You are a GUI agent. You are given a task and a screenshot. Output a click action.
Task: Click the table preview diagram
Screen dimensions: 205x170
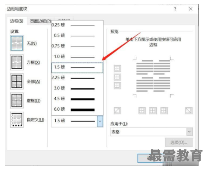pyautogui.click(x=153, y=77)
